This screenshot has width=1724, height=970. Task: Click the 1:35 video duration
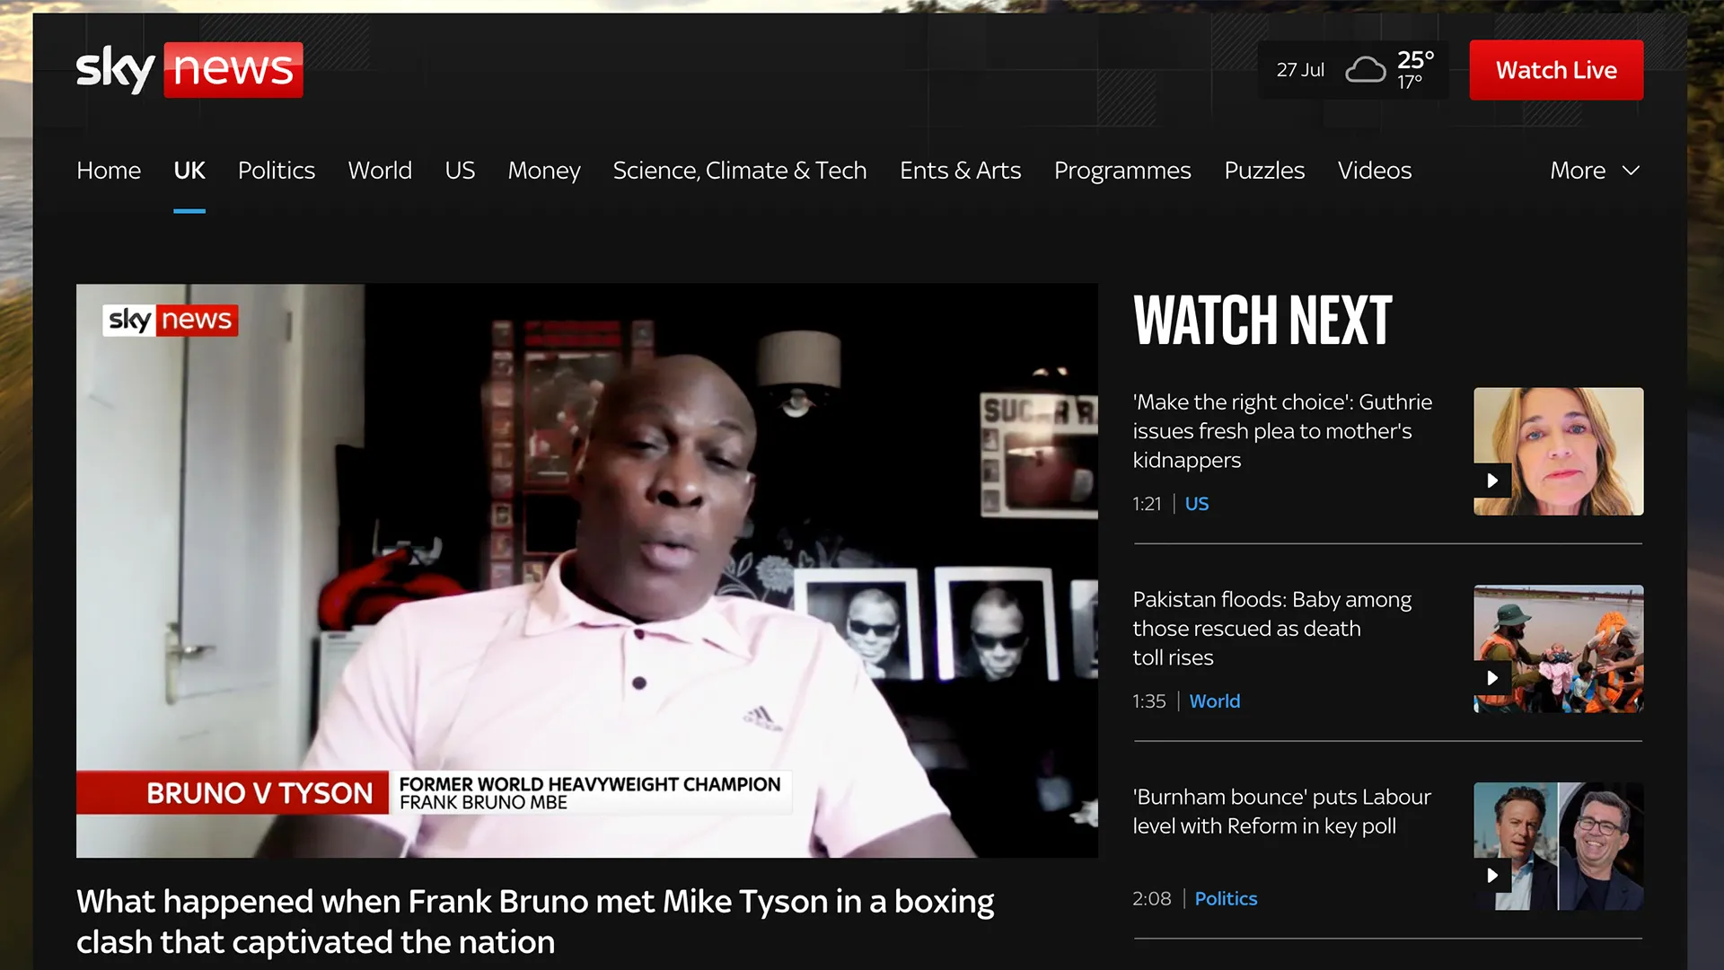coord(1149,701)
